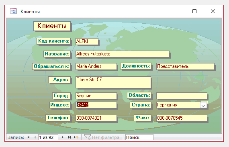
Task: Go to first record navigation button
Action: point(28,137)
